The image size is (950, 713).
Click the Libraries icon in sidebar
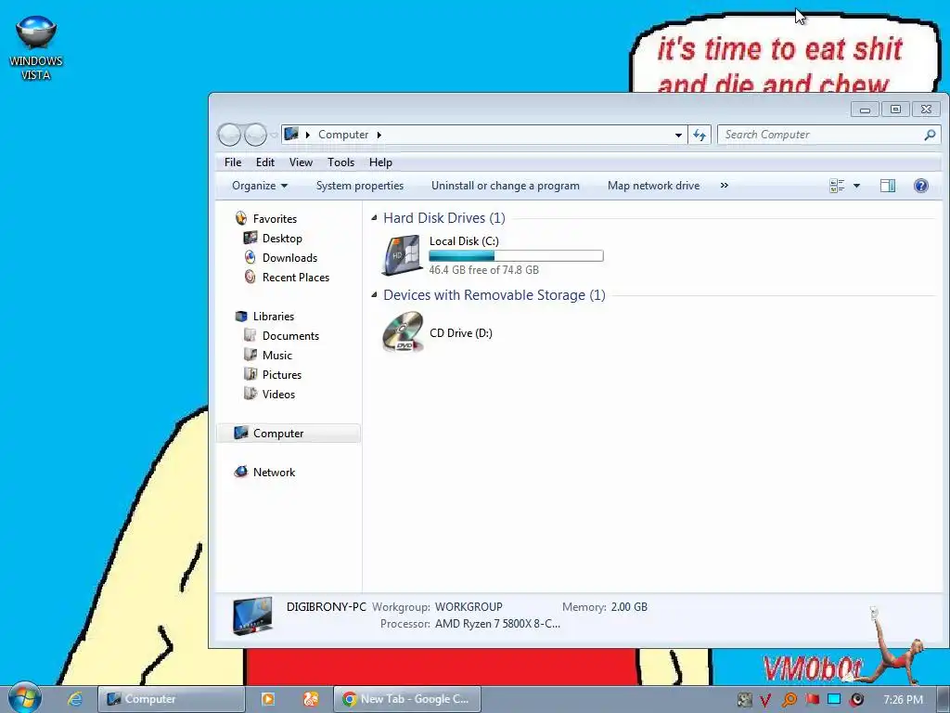coord(241,316)
